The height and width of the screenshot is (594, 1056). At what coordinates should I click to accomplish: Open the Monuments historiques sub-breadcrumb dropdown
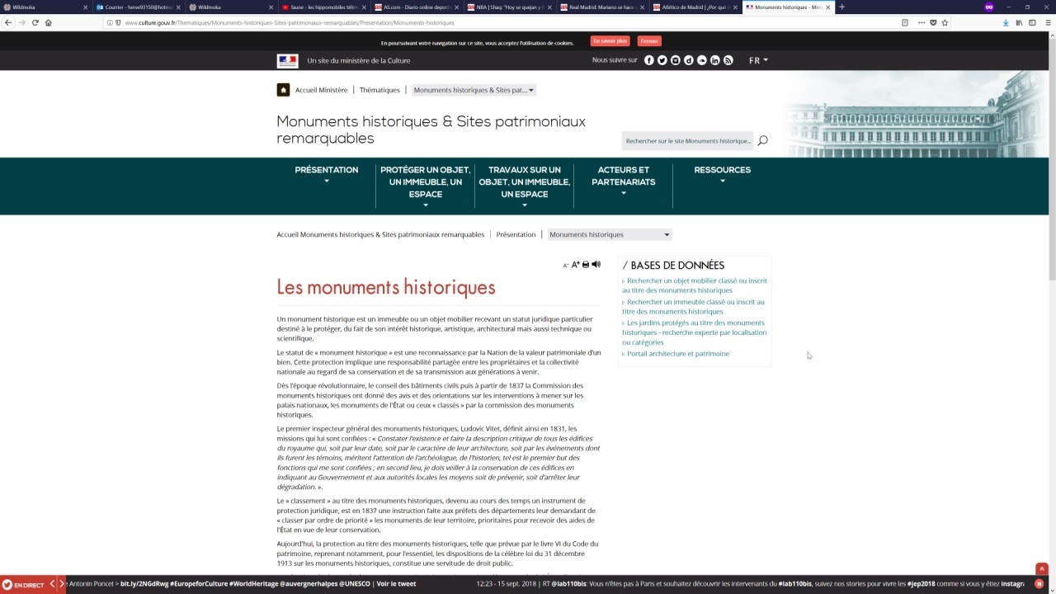[610, 234]
